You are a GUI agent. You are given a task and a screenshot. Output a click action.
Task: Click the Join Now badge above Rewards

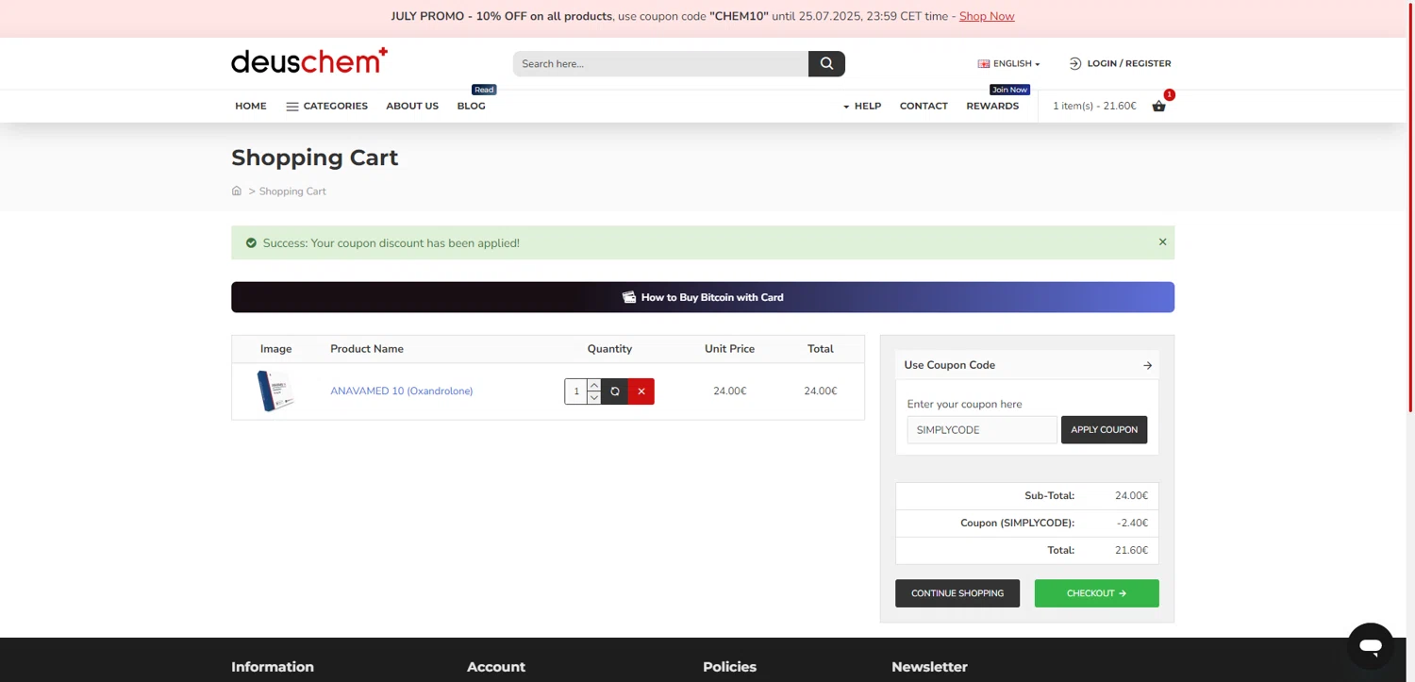[x=1009, y=90]
